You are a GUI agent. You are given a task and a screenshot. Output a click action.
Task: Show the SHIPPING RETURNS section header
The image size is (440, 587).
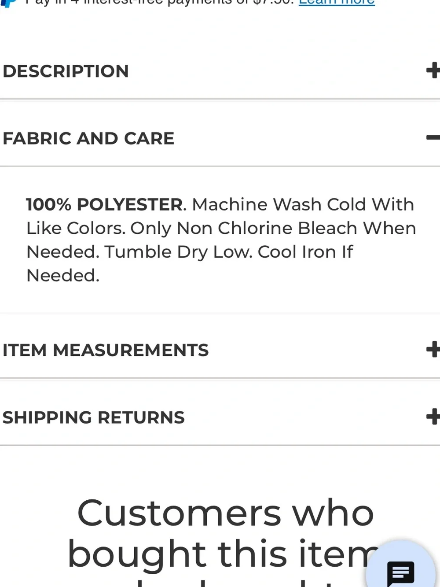click(x=220, y=417)
